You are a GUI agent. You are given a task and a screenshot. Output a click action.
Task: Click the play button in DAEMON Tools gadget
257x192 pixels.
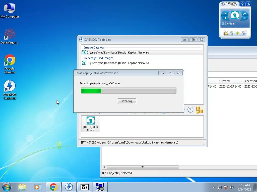point(226,13)
